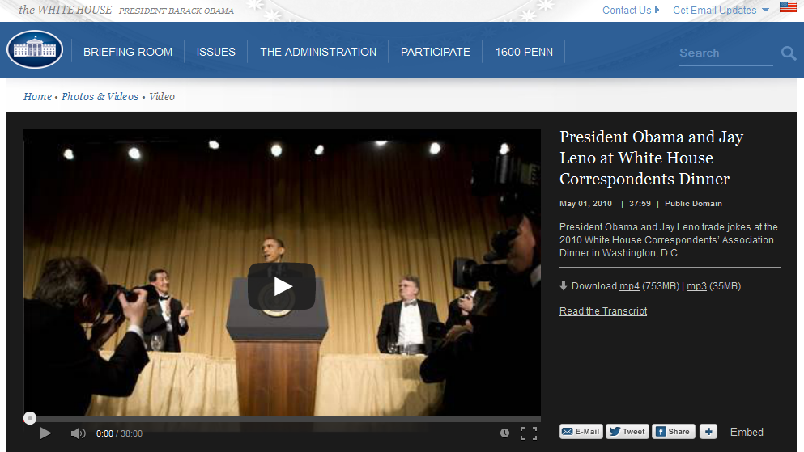Click the 'Public Domain' label
Screen dimensions: 804x452
[x=693, y=203]
